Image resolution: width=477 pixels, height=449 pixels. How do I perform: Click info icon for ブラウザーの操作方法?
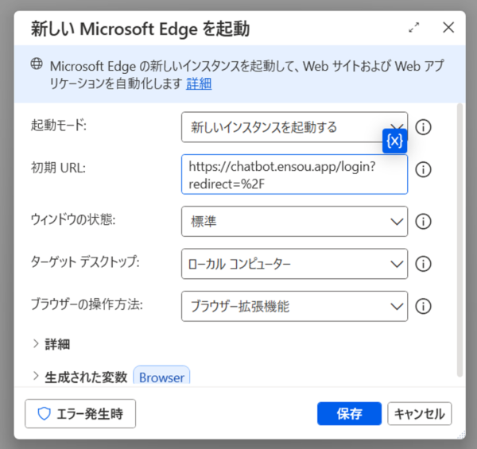(424, 306)
